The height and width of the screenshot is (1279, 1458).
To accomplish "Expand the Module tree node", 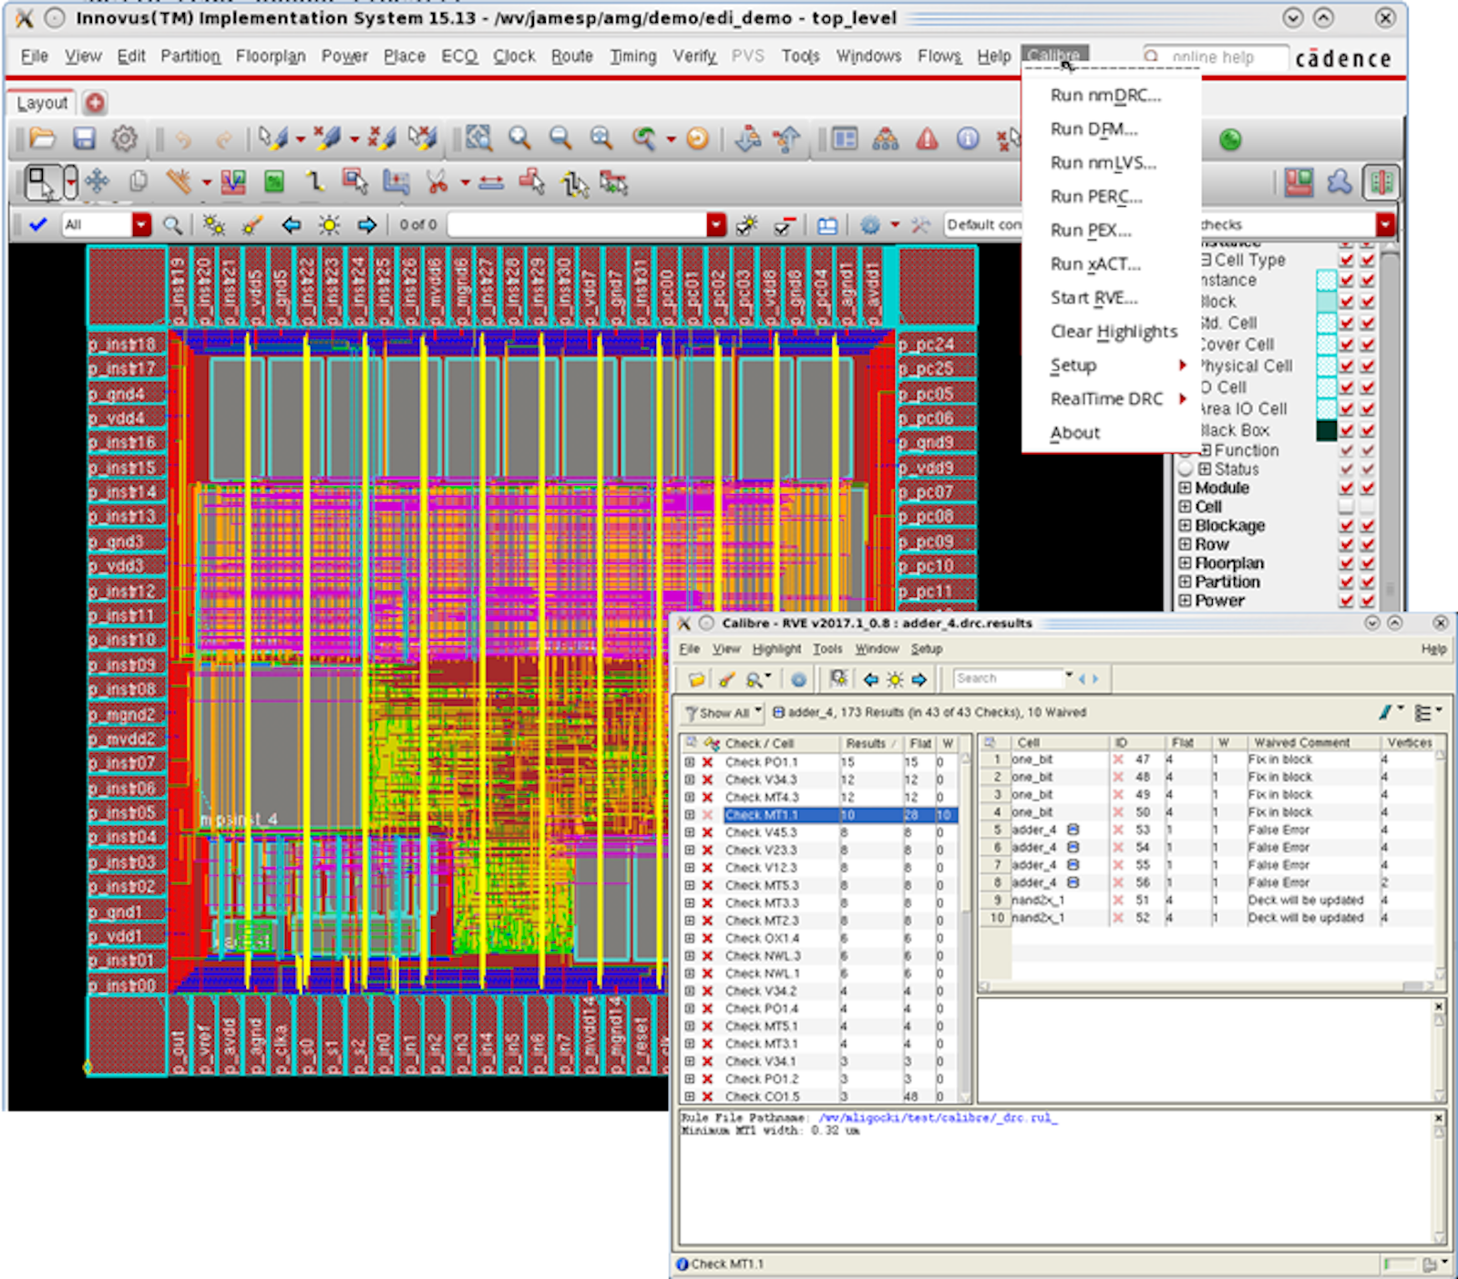I will pos(1185,489).
